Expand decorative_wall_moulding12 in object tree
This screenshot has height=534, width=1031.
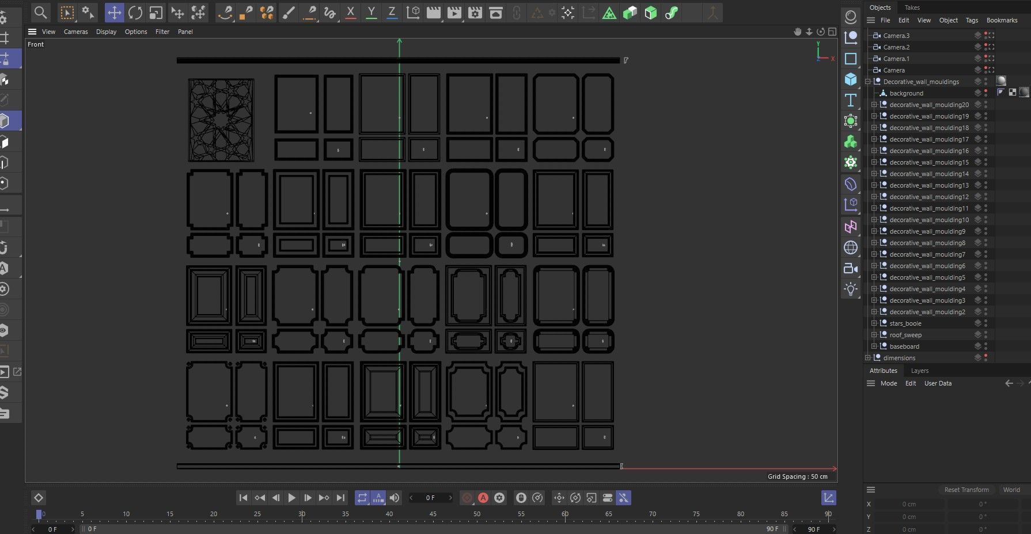tap(874, 197)
